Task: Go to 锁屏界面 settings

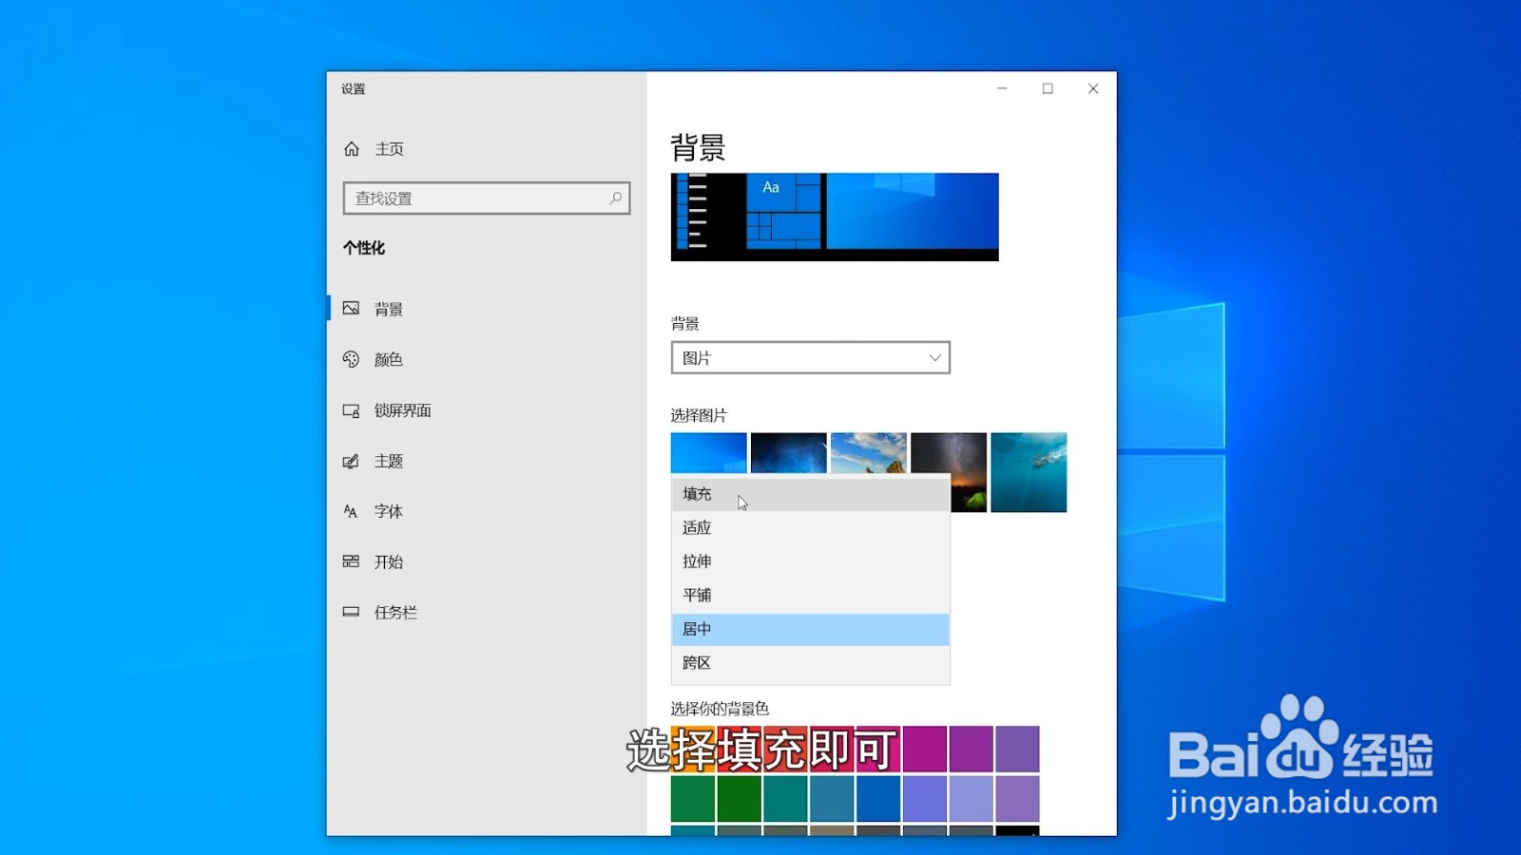Action: click(402, 410)
